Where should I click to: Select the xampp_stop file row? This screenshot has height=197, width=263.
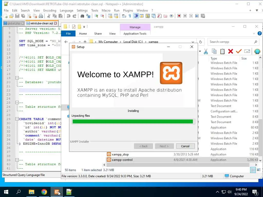pyautogui.click(x=183, y=154)
